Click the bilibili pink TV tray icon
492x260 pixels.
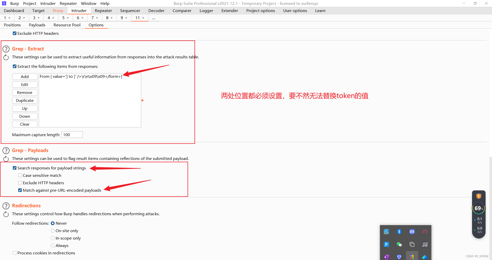425,232
